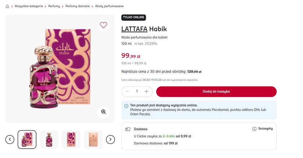The height and width of the screenshot is (158, 303).
Task: Decrease quantity with minus button
Action: (127, 92)
